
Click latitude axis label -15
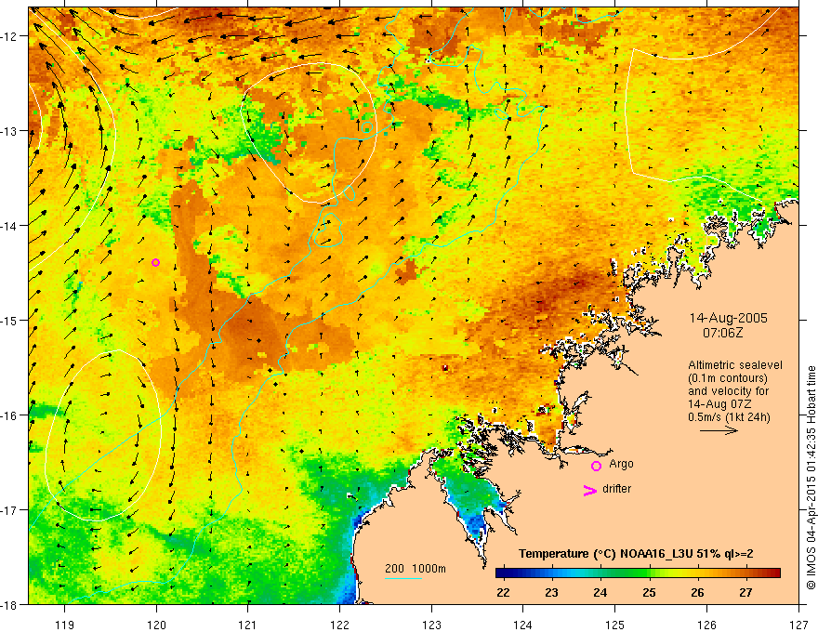[x=10, y=320]
